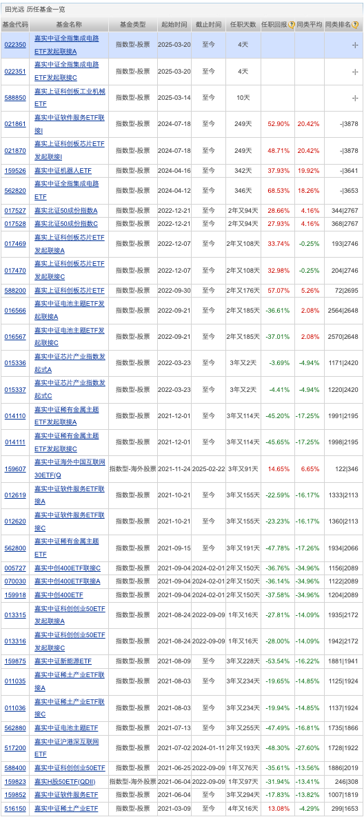Click the help icon beside 任职回报 header

[292, 25]
